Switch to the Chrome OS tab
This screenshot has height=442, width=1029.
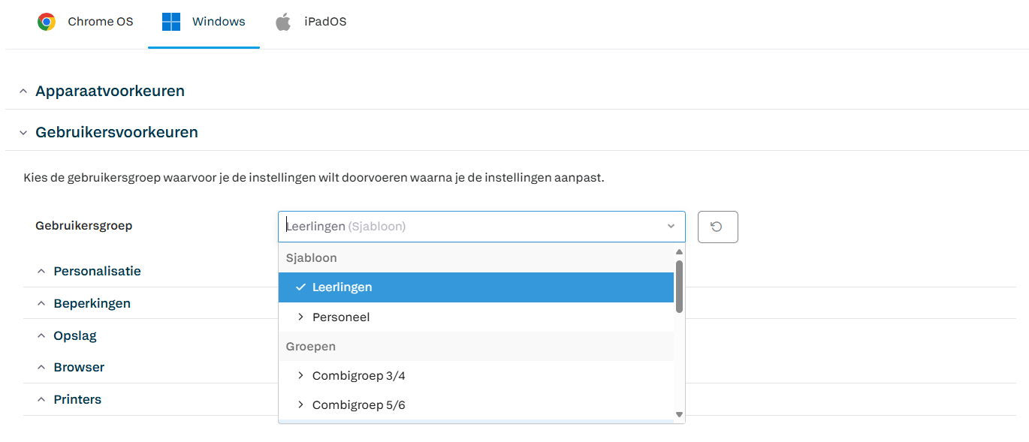pyautogui.click(x=86, y=22)
